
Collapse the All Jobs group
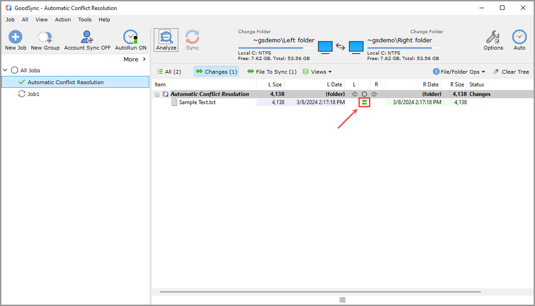coord(5,70)
